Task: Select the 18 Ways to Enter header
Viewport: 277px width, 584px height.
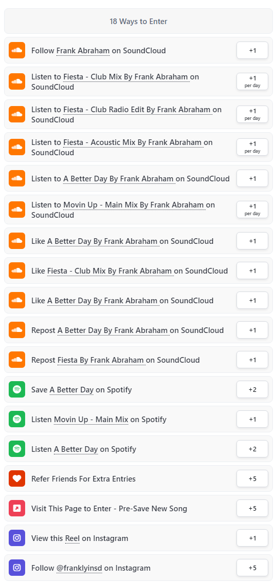Action: coord(138,21)
